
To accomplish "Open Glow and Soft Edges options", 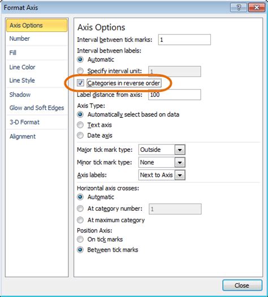I will 37,108.
